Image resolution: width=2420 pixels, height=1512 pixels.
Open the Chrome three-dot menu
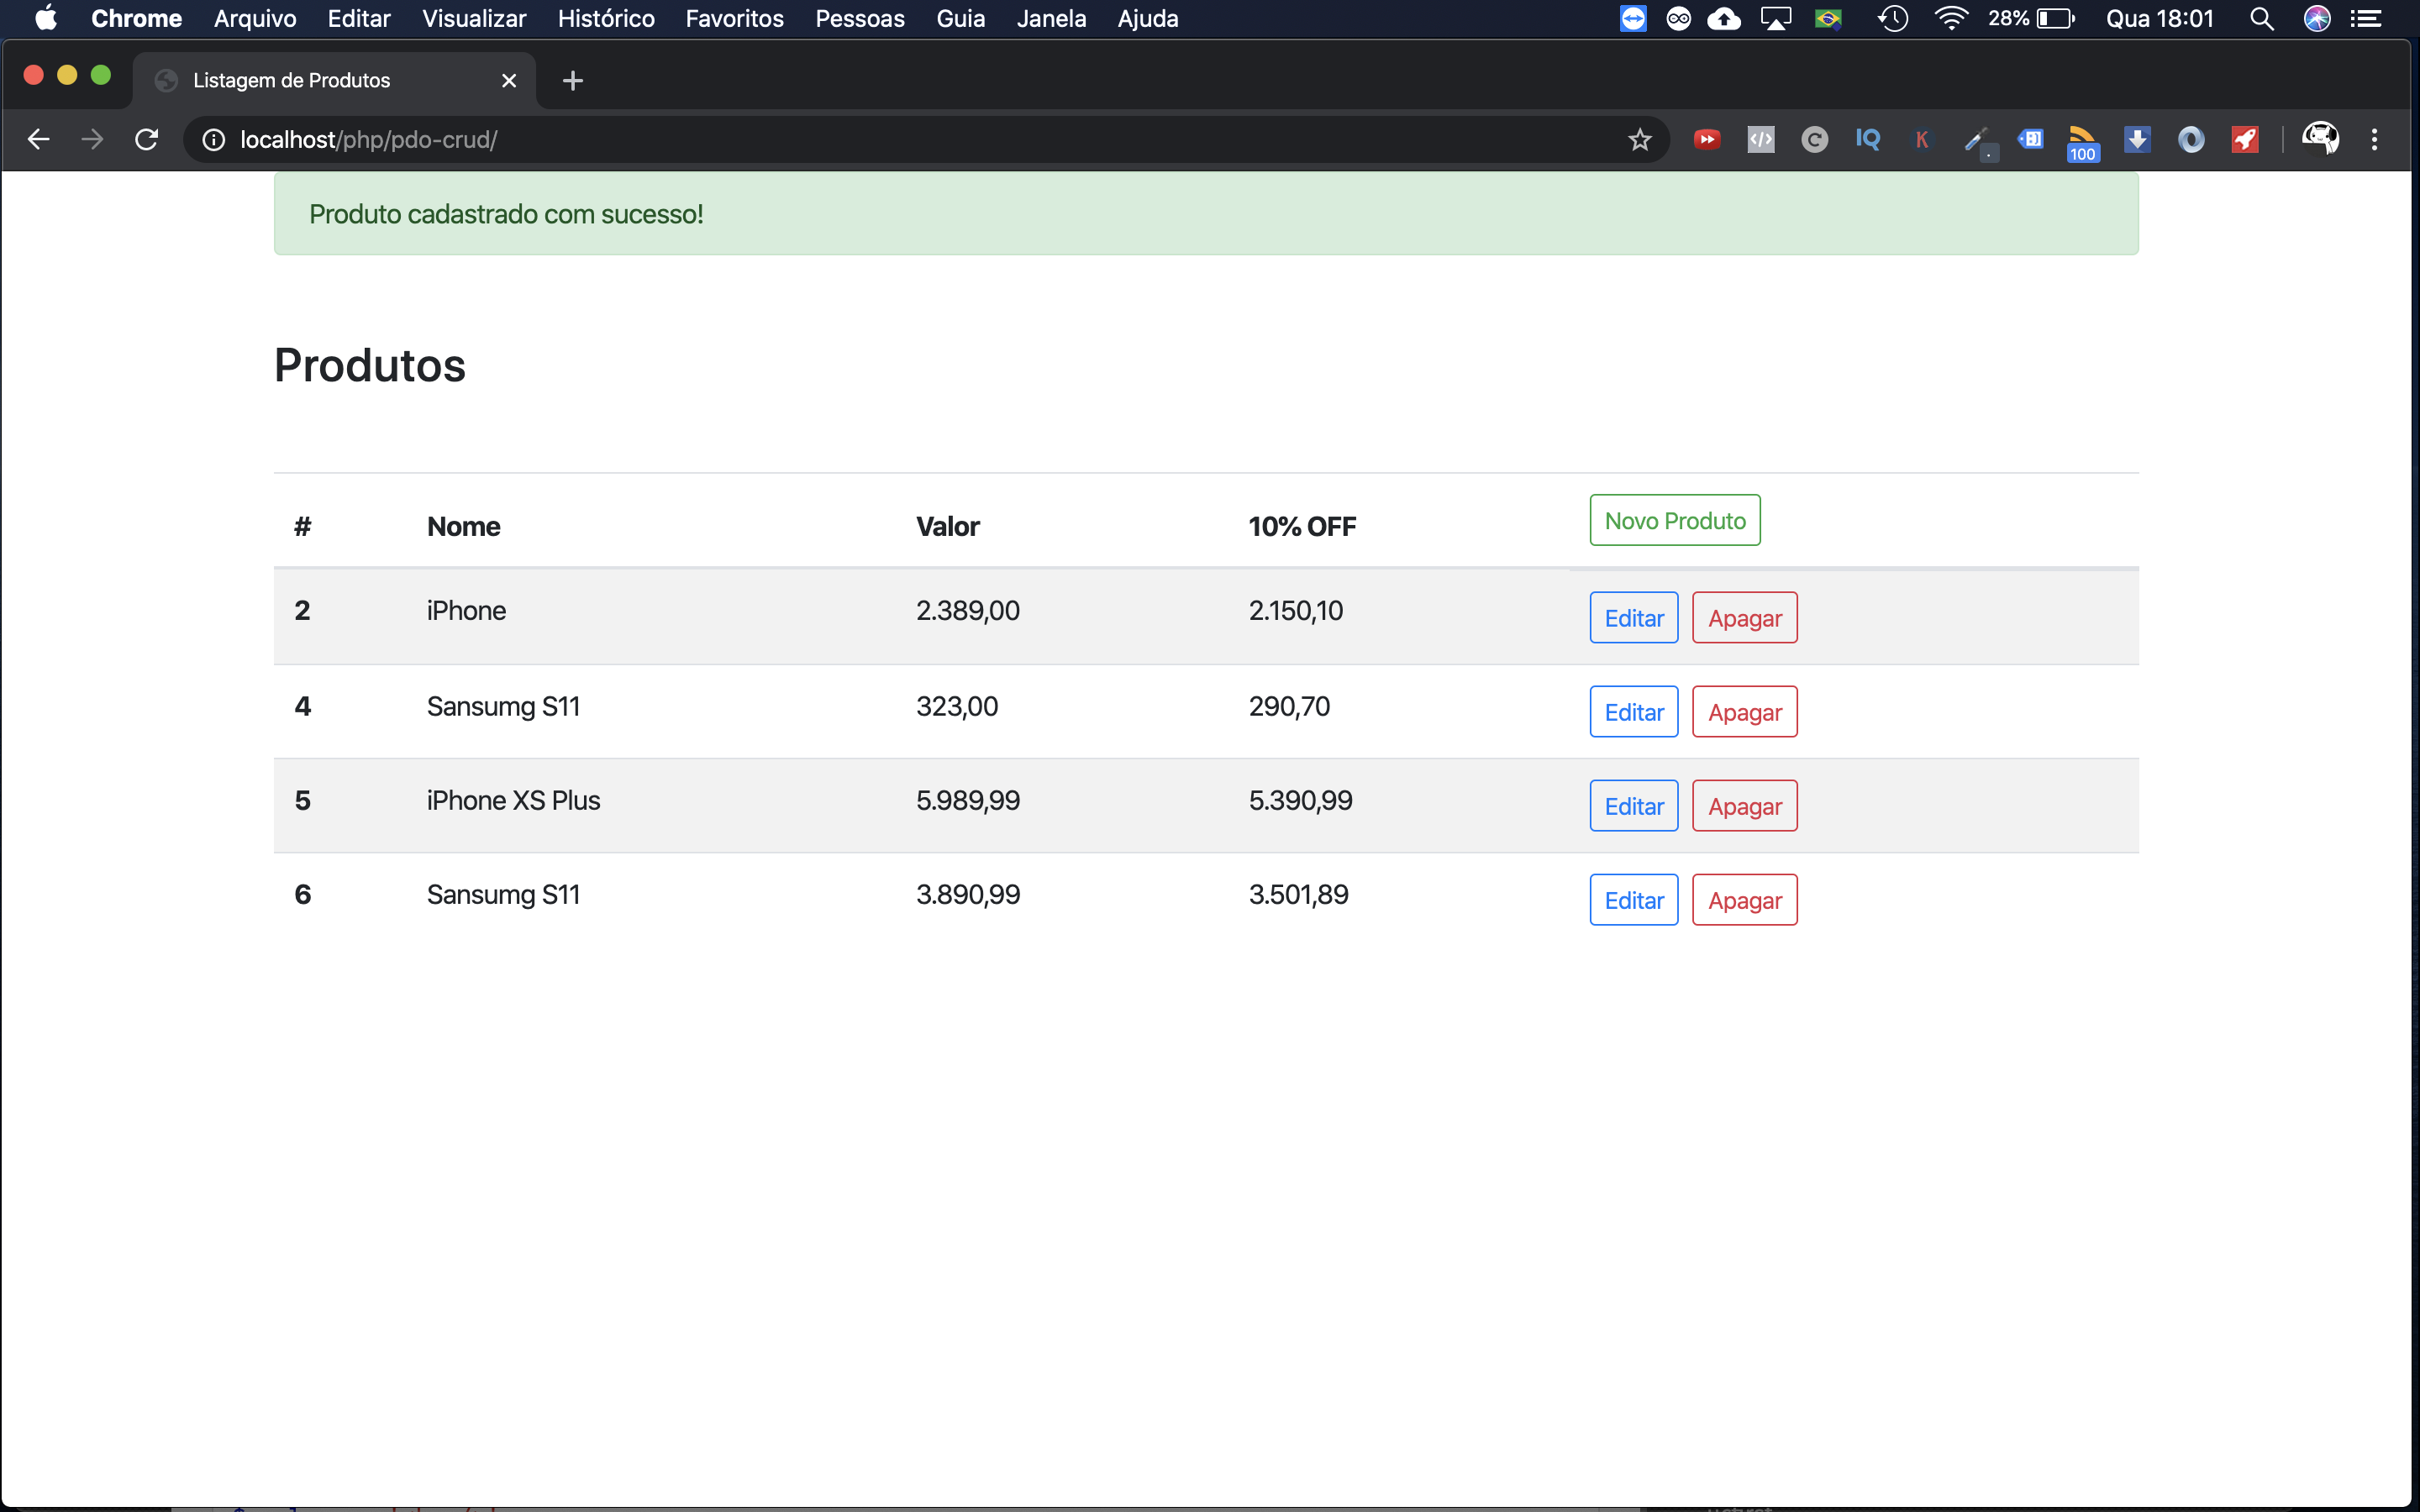(x=2374, y=140)
